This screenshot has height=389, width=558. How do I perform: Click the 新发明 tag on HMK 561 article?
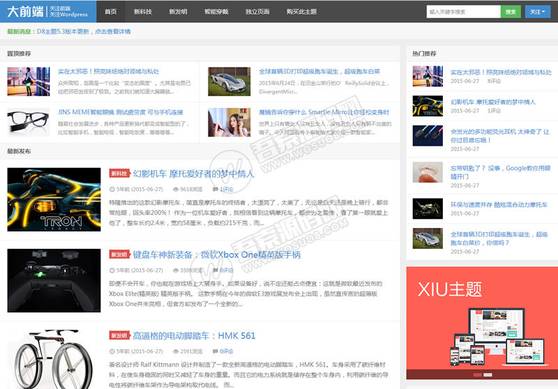pos(119,335)
